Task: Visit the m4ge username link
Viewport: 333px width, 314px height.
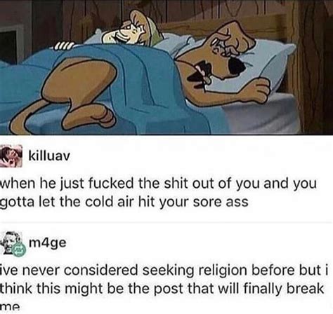Action: coord(48,243)
